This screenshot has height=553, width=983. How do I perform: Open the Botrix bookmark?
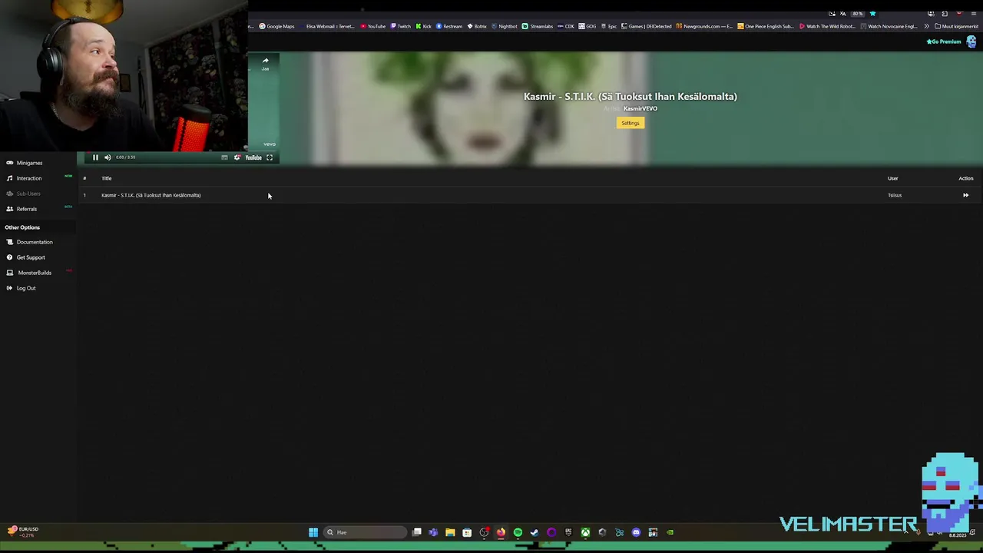477,26
